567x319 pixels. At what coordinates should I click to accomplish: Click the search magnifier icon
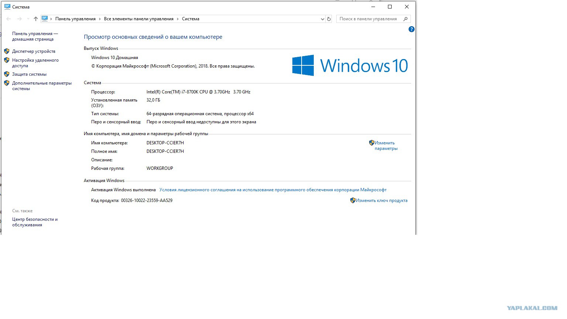(405, 19)
